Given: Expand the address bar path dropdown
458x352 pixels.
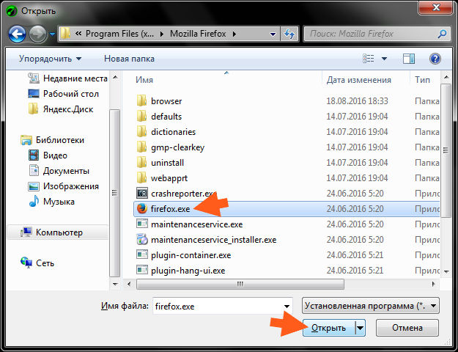Looking at the screenshot, I should [273, 34].
